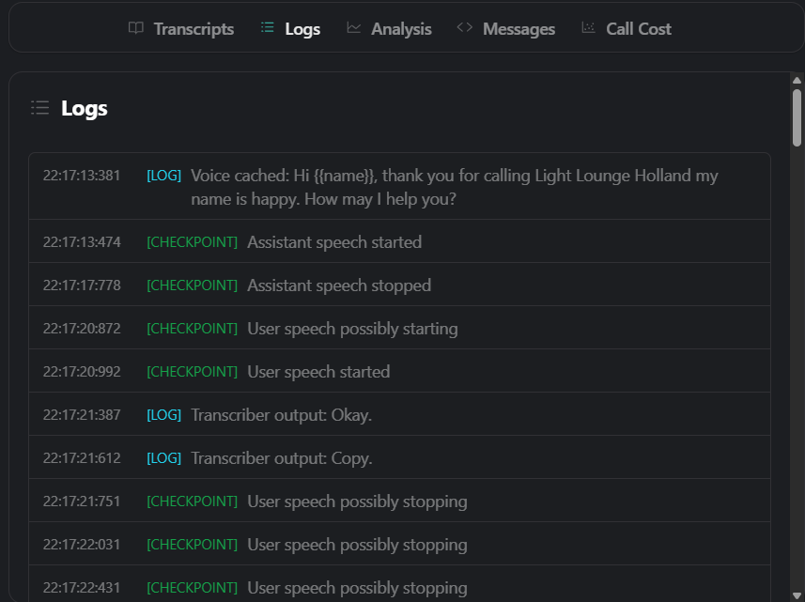Select the Messages tab

click(506, 29)
